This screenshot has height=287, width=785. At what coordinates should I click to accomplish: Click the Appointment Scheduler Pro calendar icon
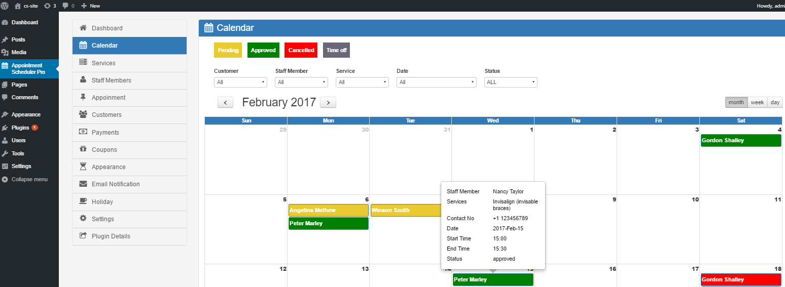[x=5, y=65]
